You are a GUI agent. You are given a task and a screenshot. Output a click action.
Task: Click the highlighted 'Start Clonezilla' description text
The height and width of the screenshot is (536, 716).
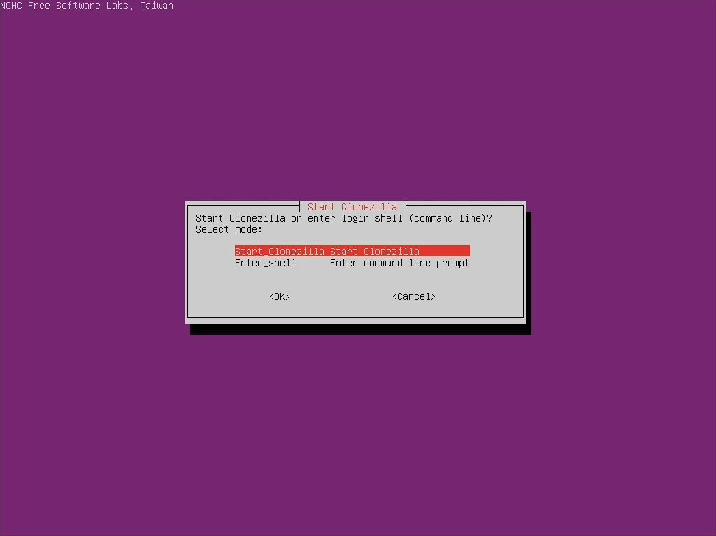tap(375, 252)
